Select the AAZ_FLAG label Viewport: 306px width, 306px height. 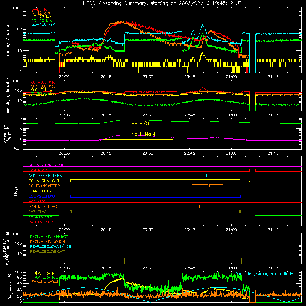point(37,212)
